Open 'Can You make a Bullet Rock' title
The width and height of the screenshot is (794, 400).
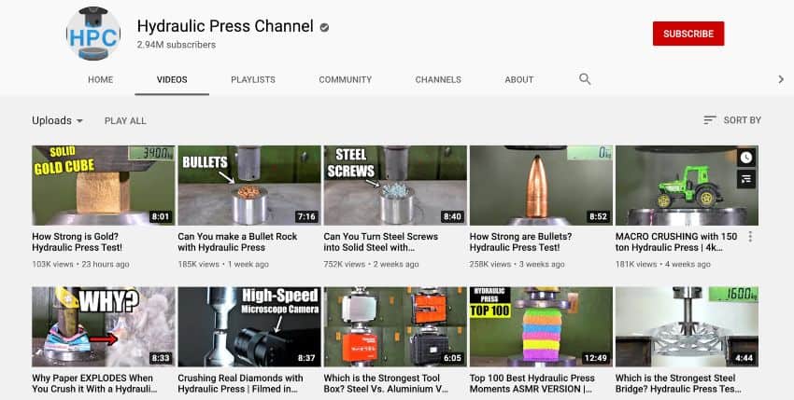point(237,241)
